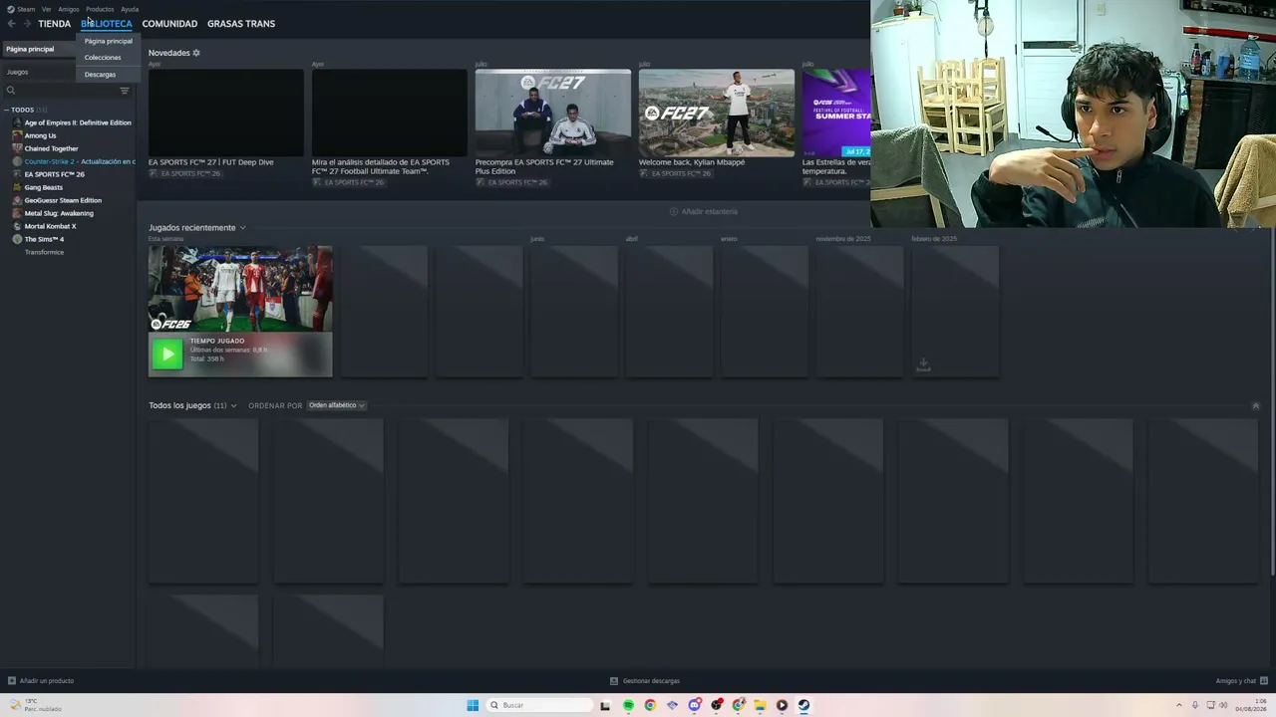Screen dimensions: 1276x717
Task: Click the Steam icon in the taskbar
Action: [803, 705]
